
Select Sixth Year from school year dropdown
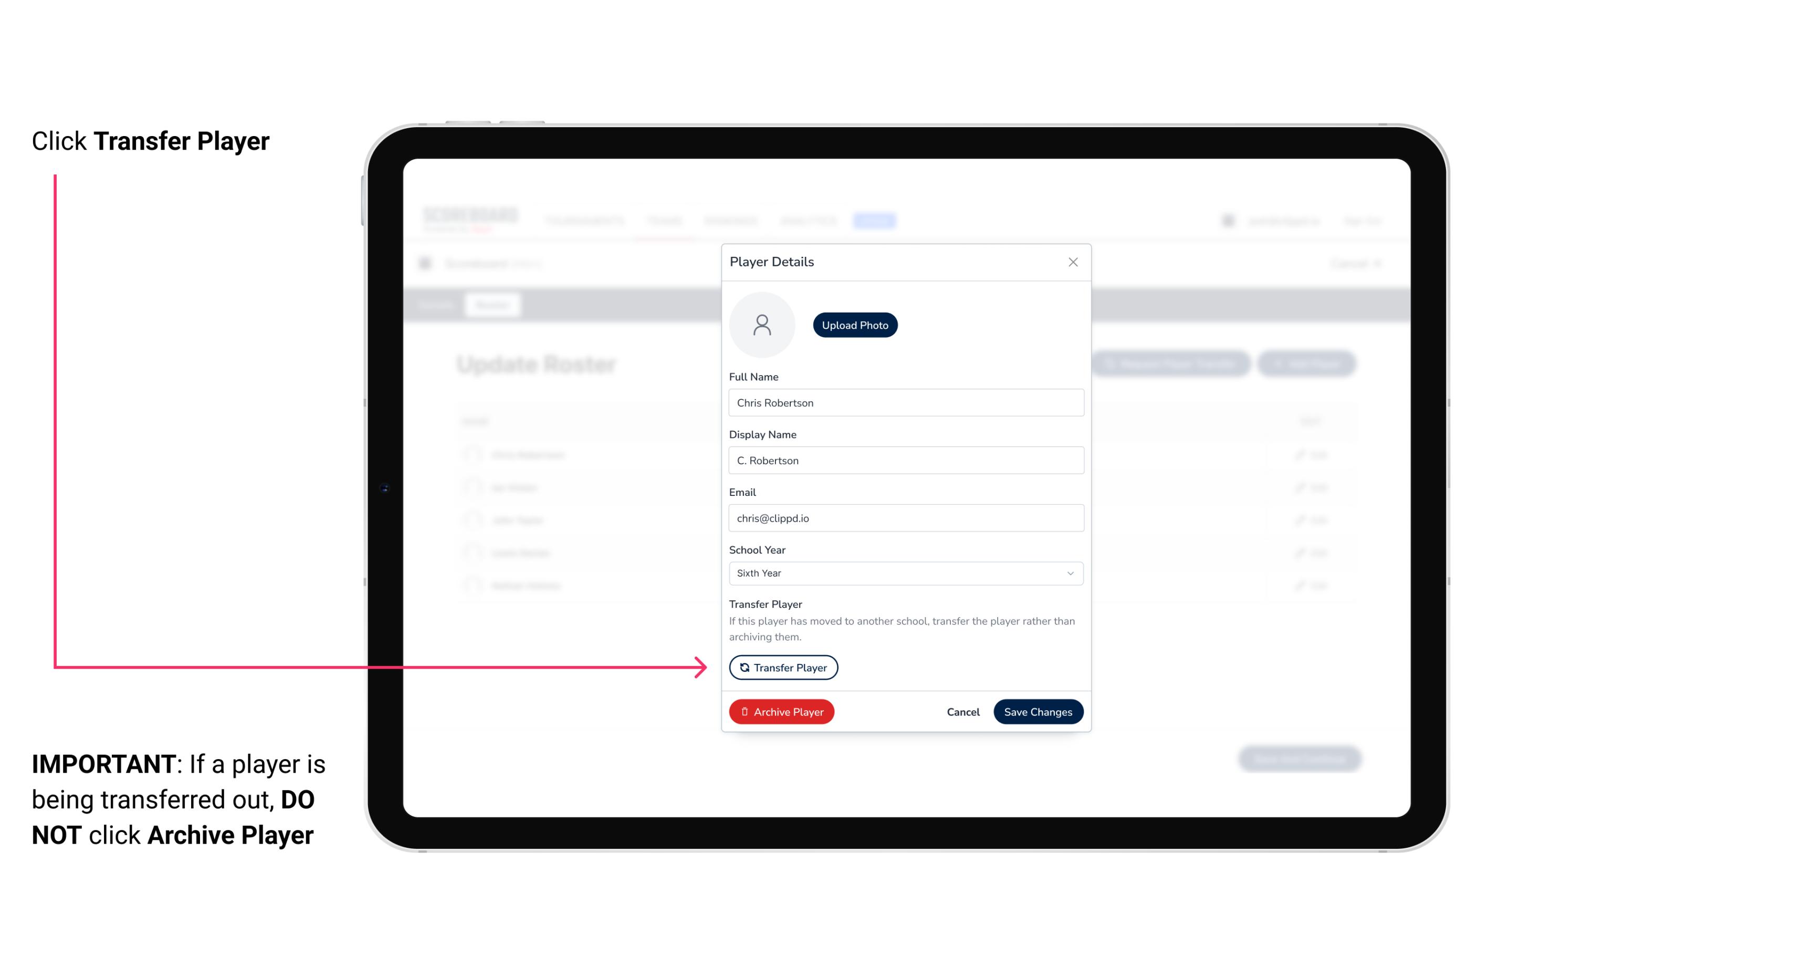(905, 572)
